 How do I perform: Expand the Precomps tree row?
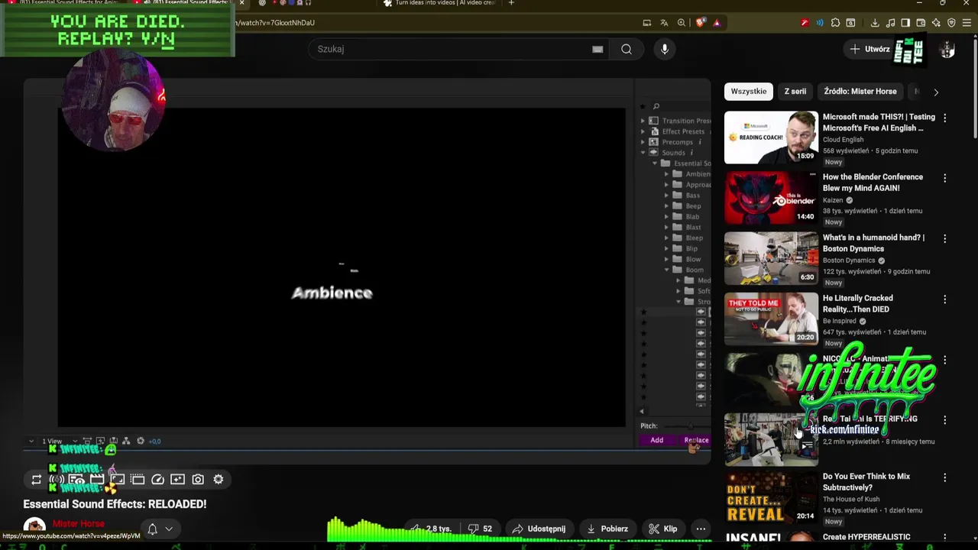643,142
